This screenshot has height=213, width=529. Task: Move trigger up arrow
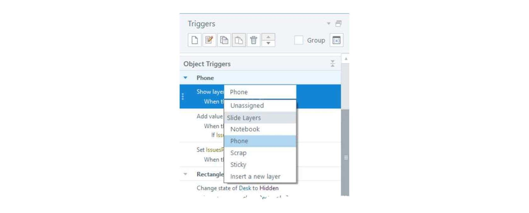point(268,37)
